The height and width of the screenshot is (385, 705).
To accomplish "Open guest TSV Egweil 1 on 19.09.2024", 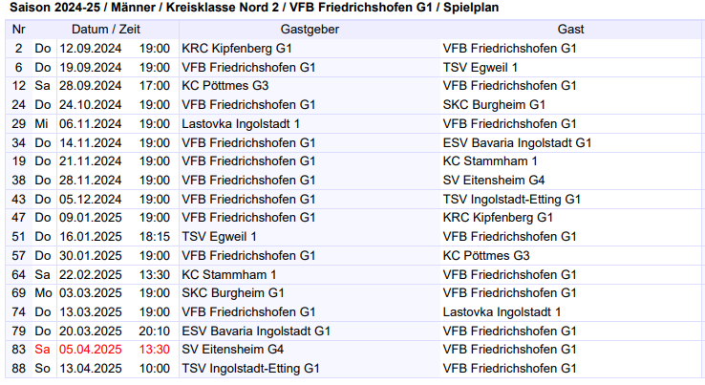I will point(481,67).
